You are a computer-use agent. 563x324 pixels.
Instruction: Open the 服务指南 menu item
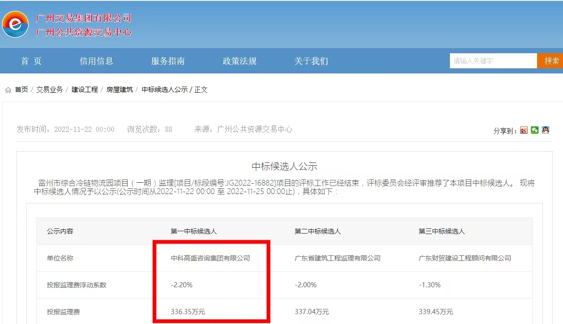(168, 61)
